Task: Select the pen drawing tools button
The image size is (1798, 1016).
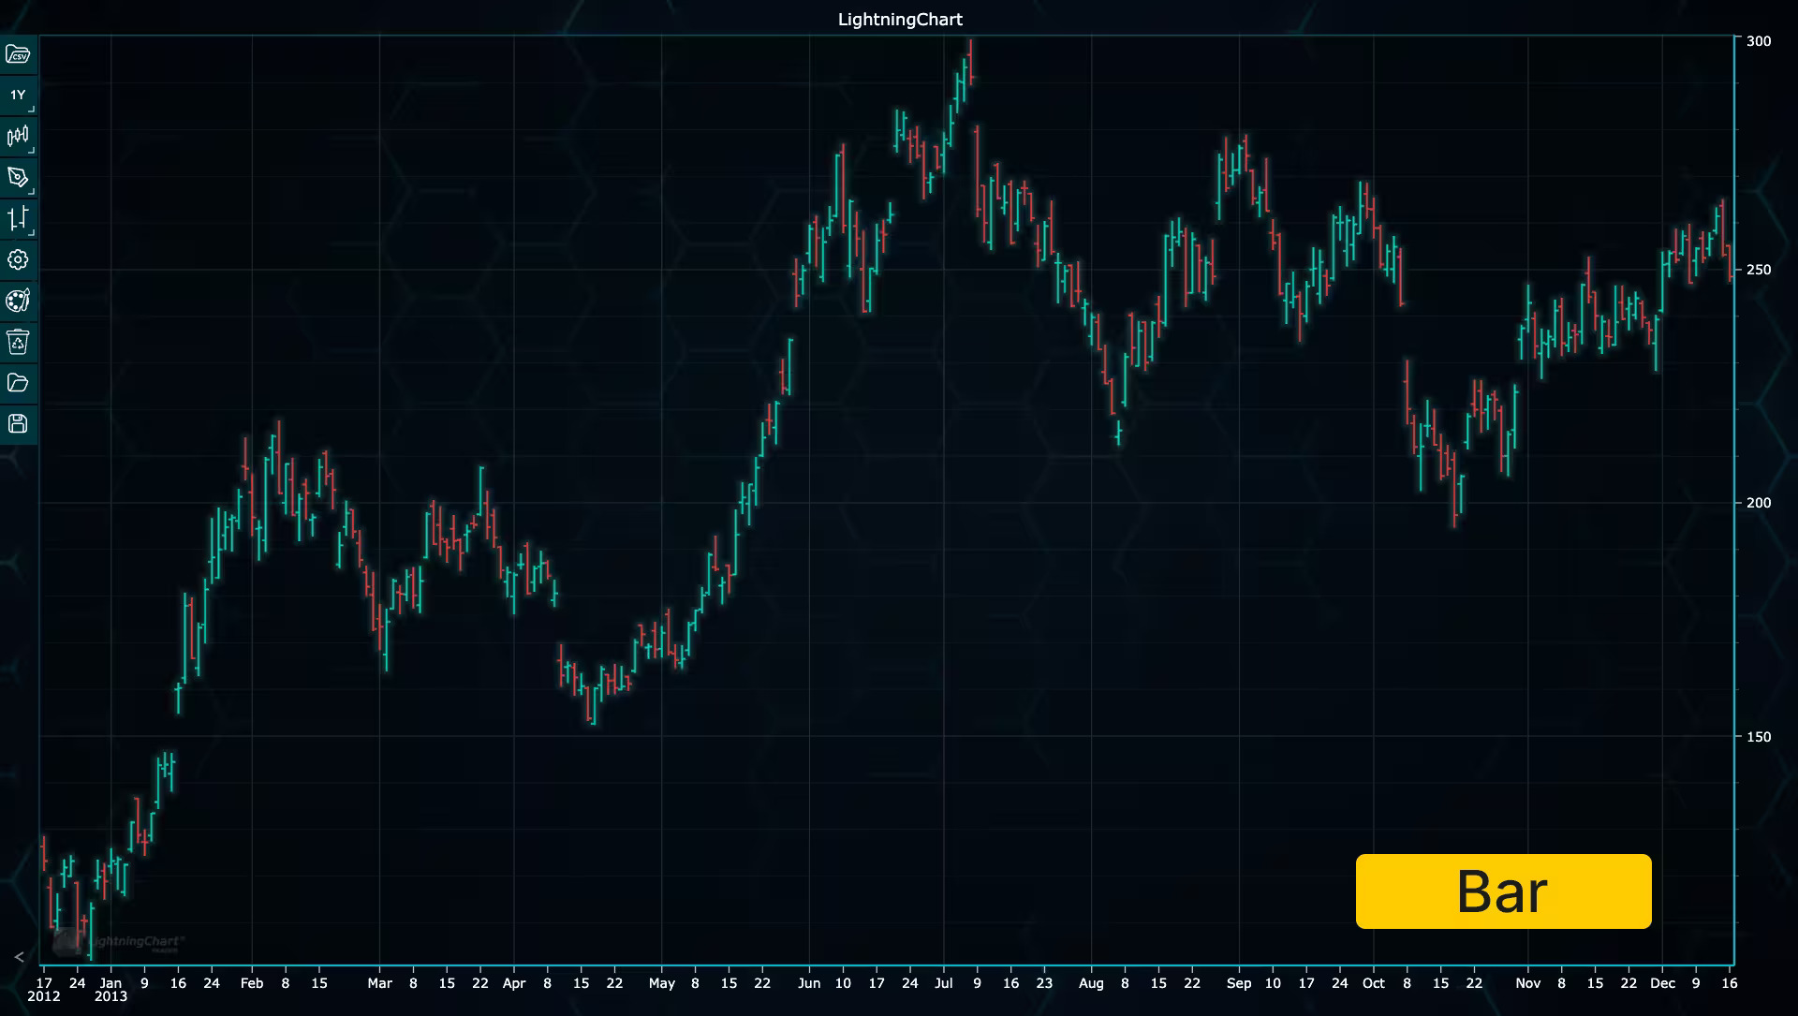Action: pyautogui.click(x=18, y=178)
